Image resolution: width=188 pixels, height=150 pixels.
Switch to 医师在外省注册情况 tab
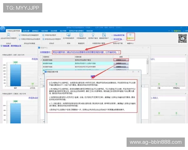[76, 31]
